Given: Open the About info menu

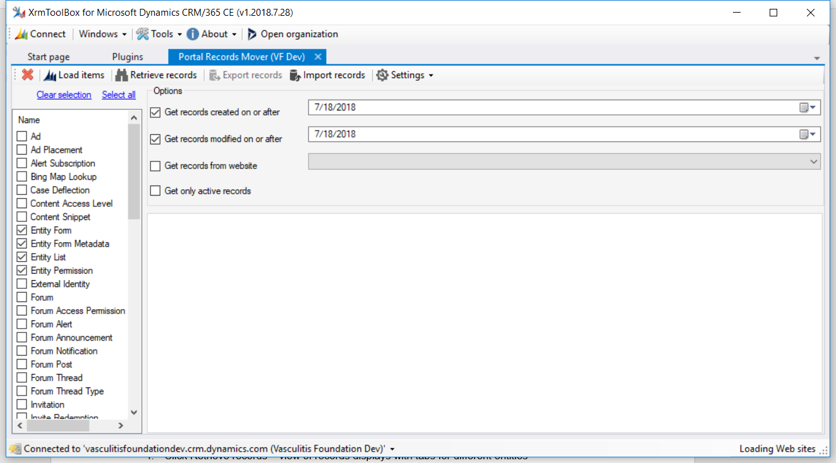Looking at the screenshot, I should pyautogui.click(x=212, y=34).
